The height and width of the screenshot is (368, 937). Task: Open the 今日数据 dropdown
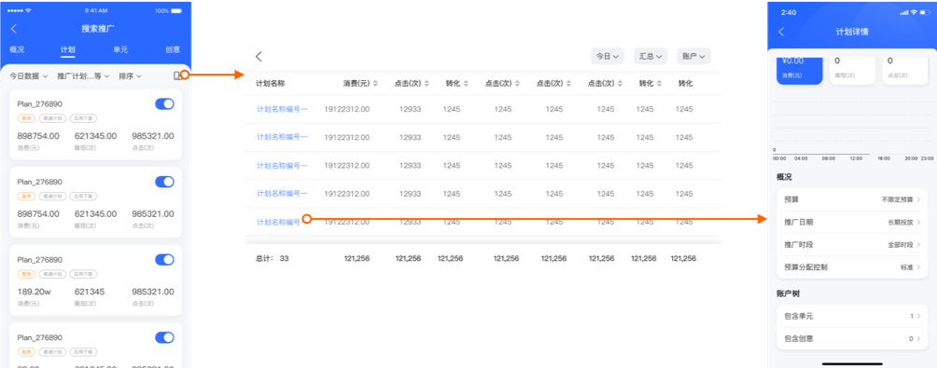tap(28, 76)
